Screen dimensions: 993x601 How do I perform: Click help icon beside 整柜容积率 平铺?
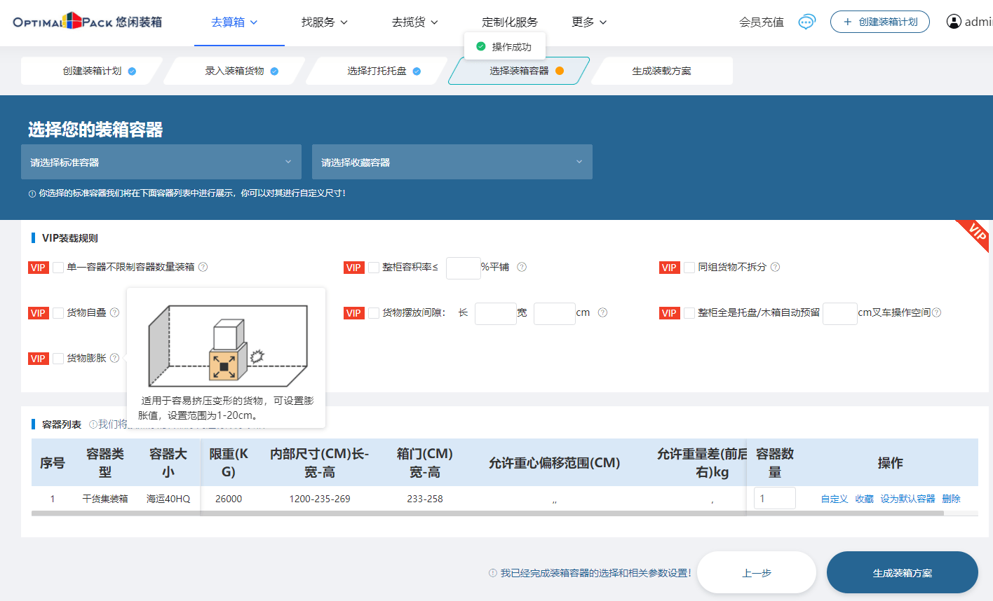tap(522, 267)
